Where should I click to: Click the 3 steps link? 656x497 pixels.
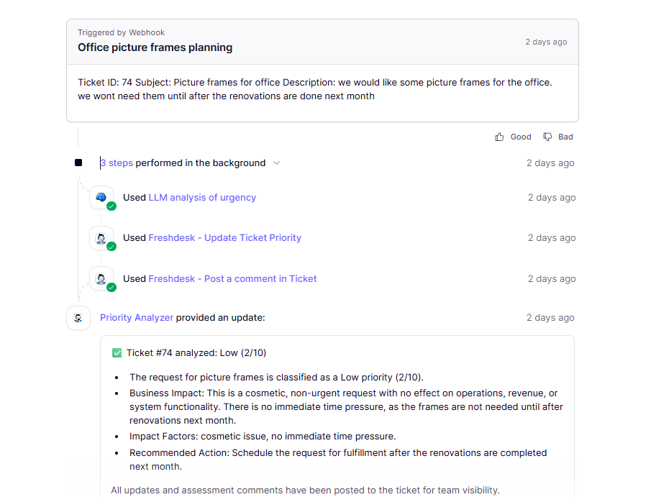(x=117, y=163)
